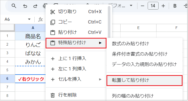Increase font size with plus button

163,6
